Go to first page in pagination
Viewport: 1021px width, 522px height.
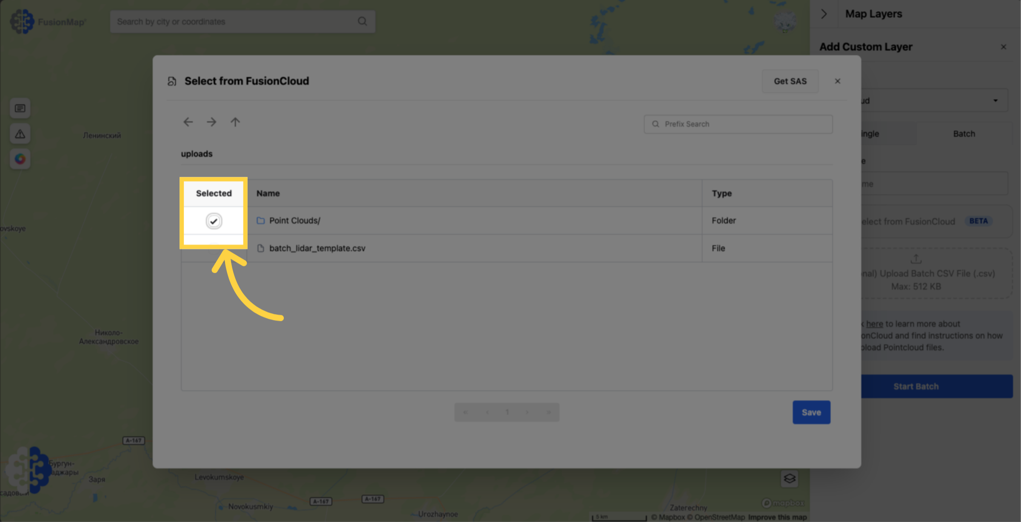[x=465, y=412]
